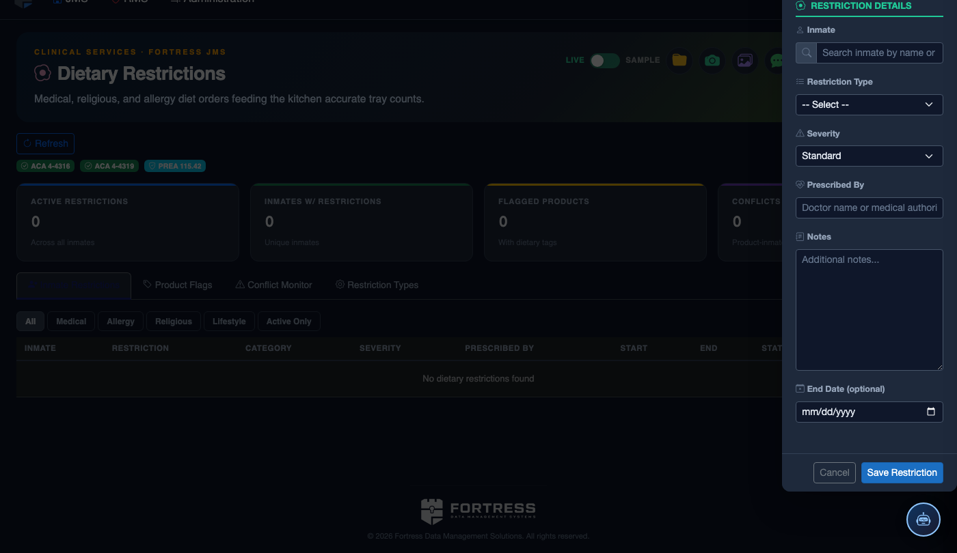Open the AI assistant robot chat button
The image size is (957, 553).
click(924, 520)
